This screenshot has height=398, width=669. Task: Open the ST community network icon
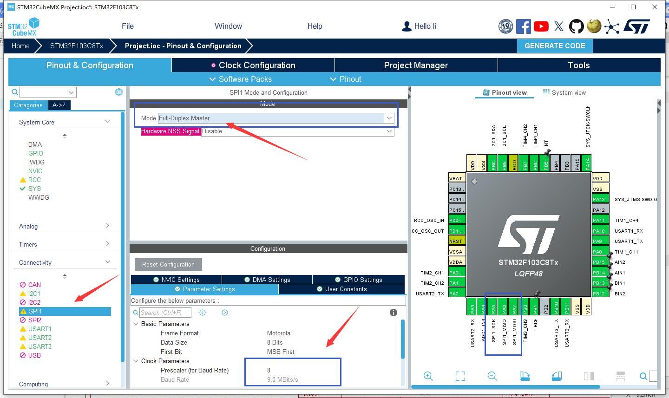tap(612, 26)
